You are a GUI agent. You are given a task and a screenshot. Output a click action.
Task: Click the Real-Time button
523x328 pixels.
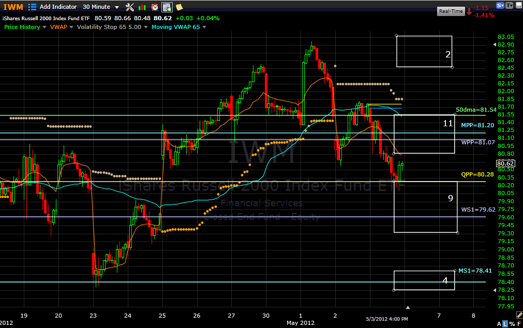point(451,11)
